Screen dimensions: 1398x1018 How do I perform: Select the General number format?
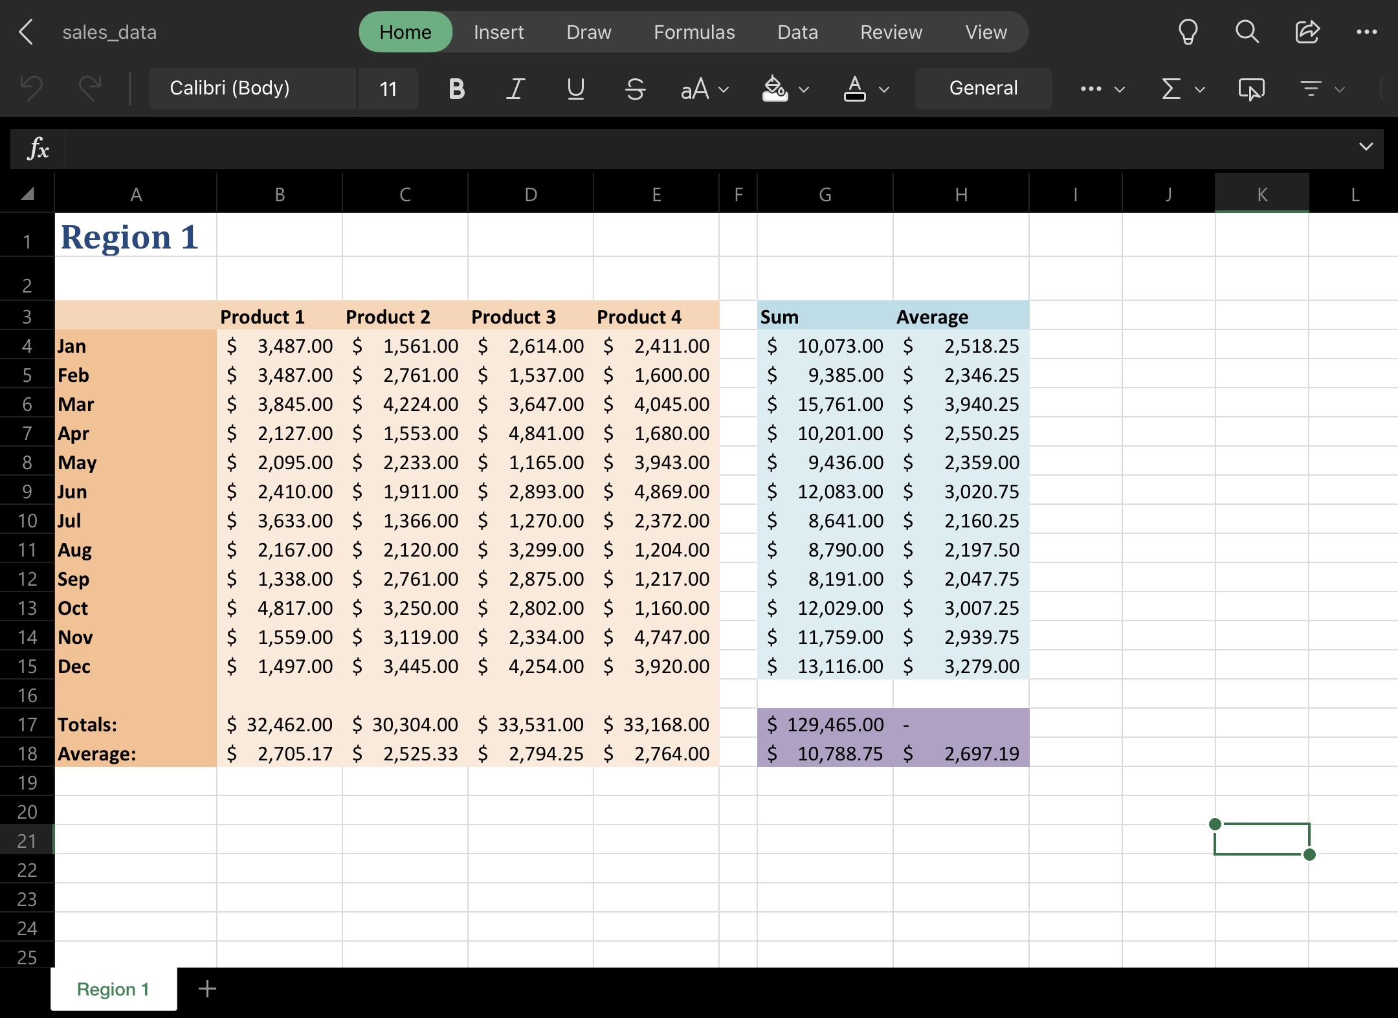(x=982, y=88)
